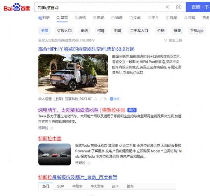Select the 网页 tab
210x196 pixels.
[x=62, y=18]
